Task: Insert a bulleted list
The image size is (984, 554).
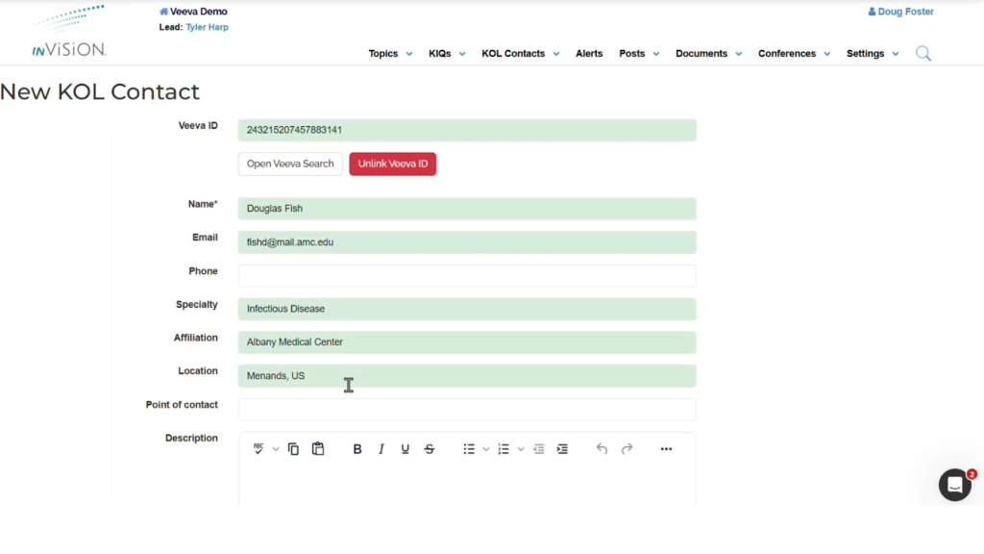Action: (469, 449)
